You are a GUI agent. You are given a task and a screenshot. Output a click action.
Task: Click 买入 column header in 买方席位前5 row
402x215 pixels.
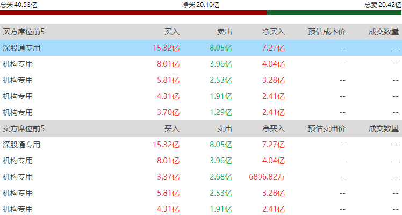tap(172, 32)
